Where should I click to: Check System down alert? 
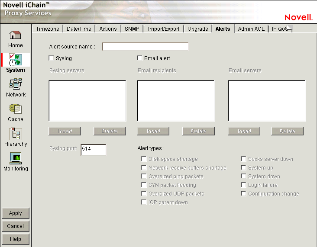243,176
